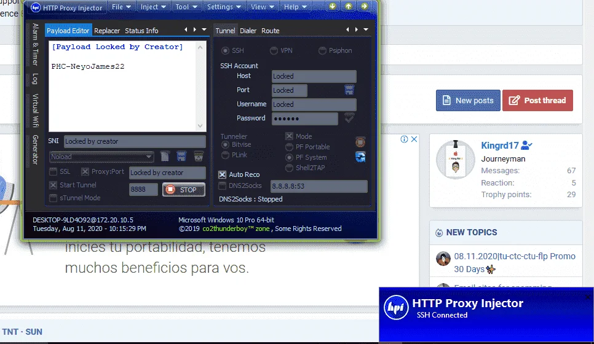594x344 pixels.
Task: Click the avatar of the 08.11.2020 topic
Action: (443, 259)
